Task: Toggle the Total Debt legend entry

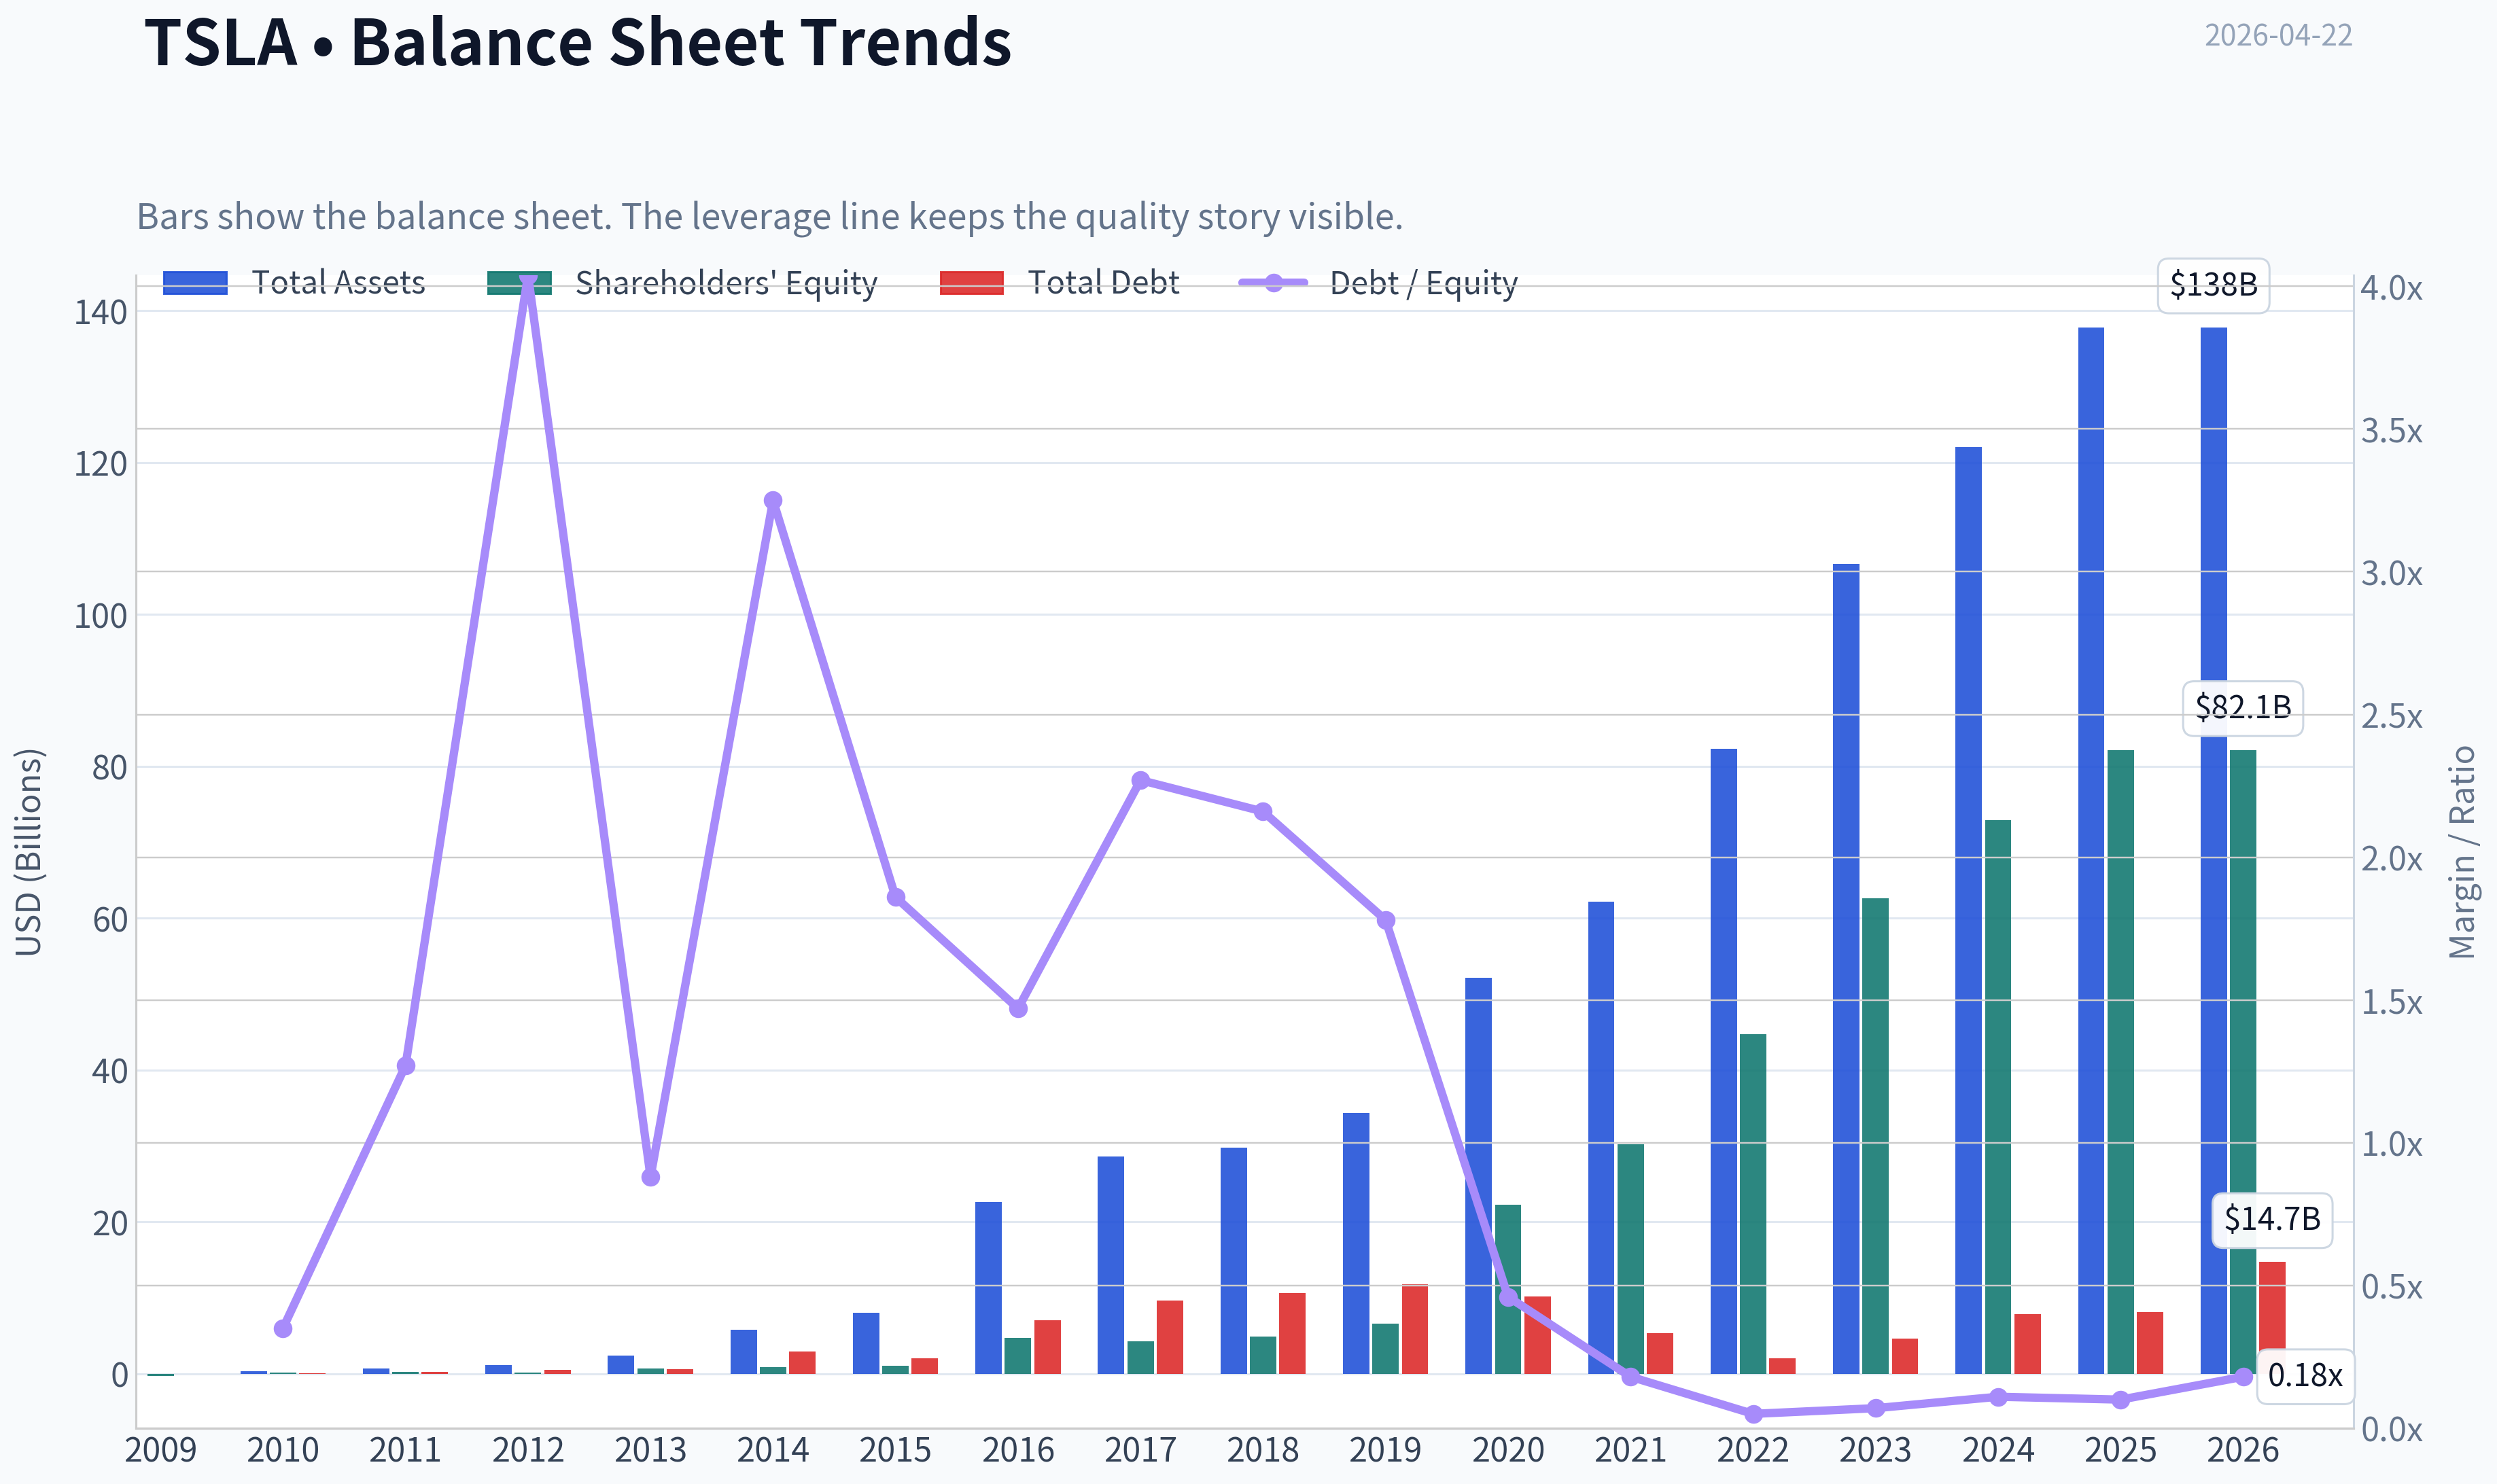Action: (1060, 283)
